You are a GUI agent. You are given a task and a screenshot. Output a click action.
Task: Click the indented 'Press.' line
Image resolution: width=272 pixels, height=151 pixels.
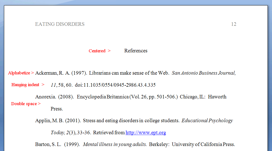click(57, 109)
